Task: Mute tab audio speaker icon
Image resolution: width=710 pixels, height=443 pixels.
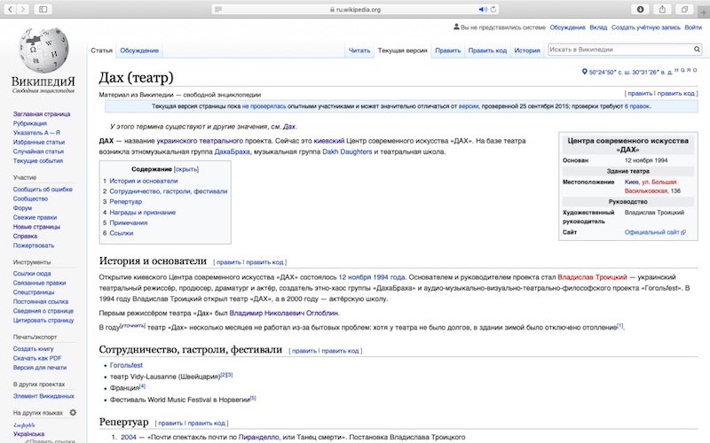Action: point(483,9)
